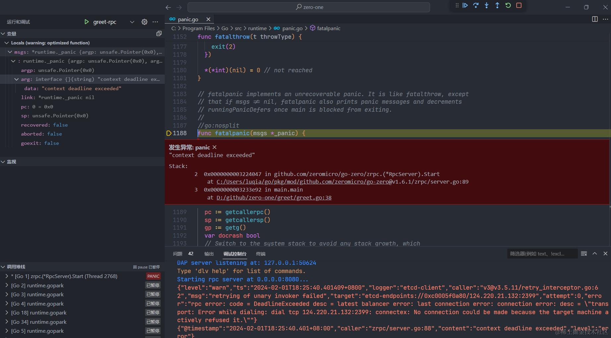Click the PANIC badge on Go 1
Image resolution: width=611 pixels, height=338 pixels.
point(153,276)
